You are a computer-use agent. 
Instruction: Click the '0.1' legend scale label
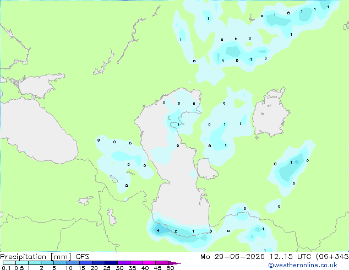6,268
